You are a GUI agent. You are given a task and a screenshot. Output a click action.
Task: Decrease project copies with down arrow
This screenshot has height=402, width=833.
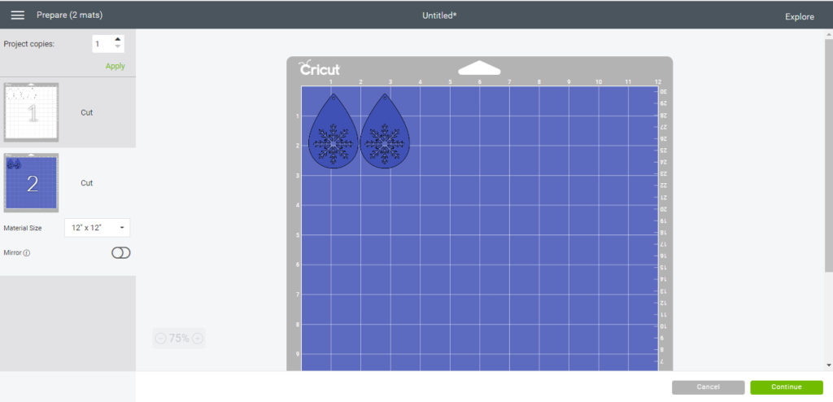pos(118,46)
